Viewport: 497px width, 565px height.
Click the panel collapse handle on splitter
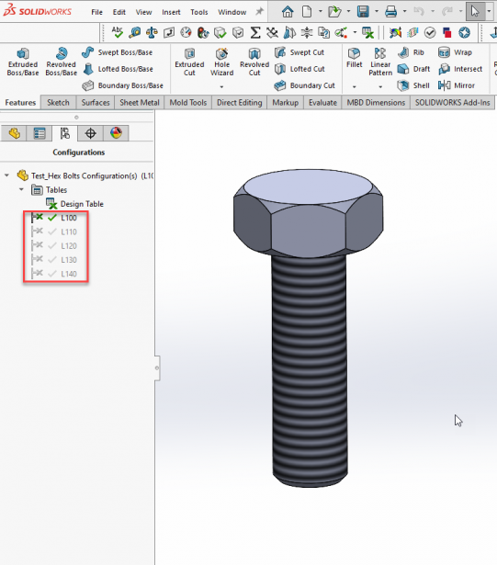pyautogui.click(x=157, y=367)
